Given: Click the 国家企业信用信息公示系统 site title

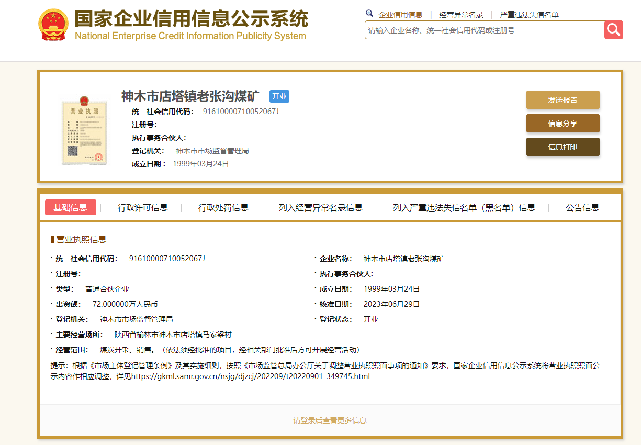Looking at the screenshot, I should (191, 19).
